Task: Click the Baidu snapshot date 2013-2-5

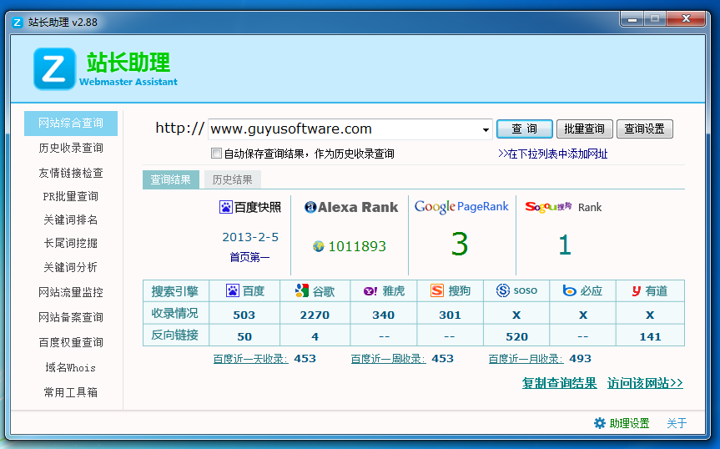Action: [250, 237]
